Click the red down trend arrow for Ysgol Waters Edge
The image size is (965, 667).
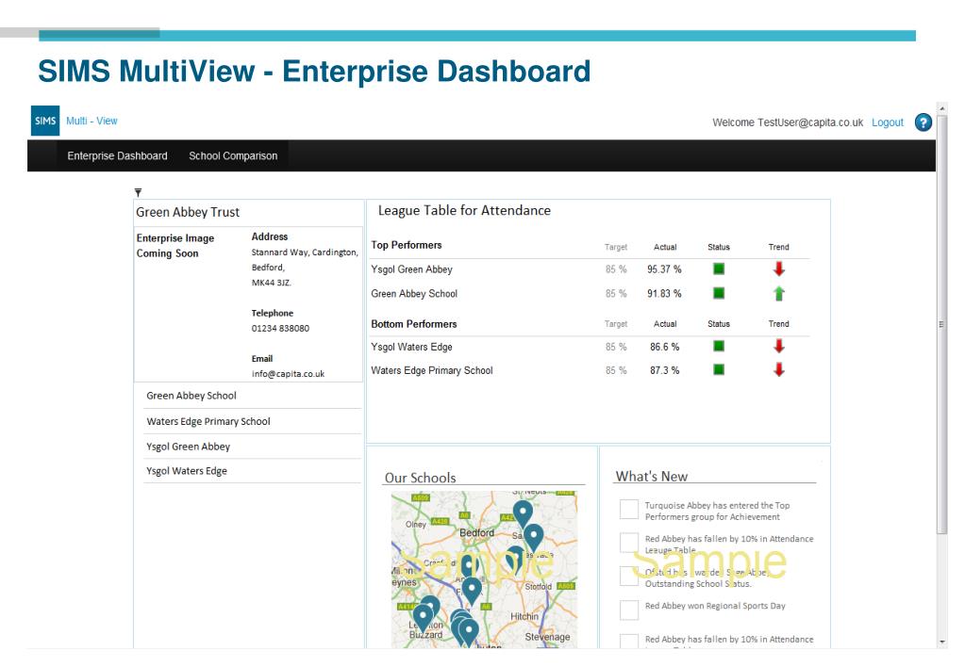coord(778,347)
